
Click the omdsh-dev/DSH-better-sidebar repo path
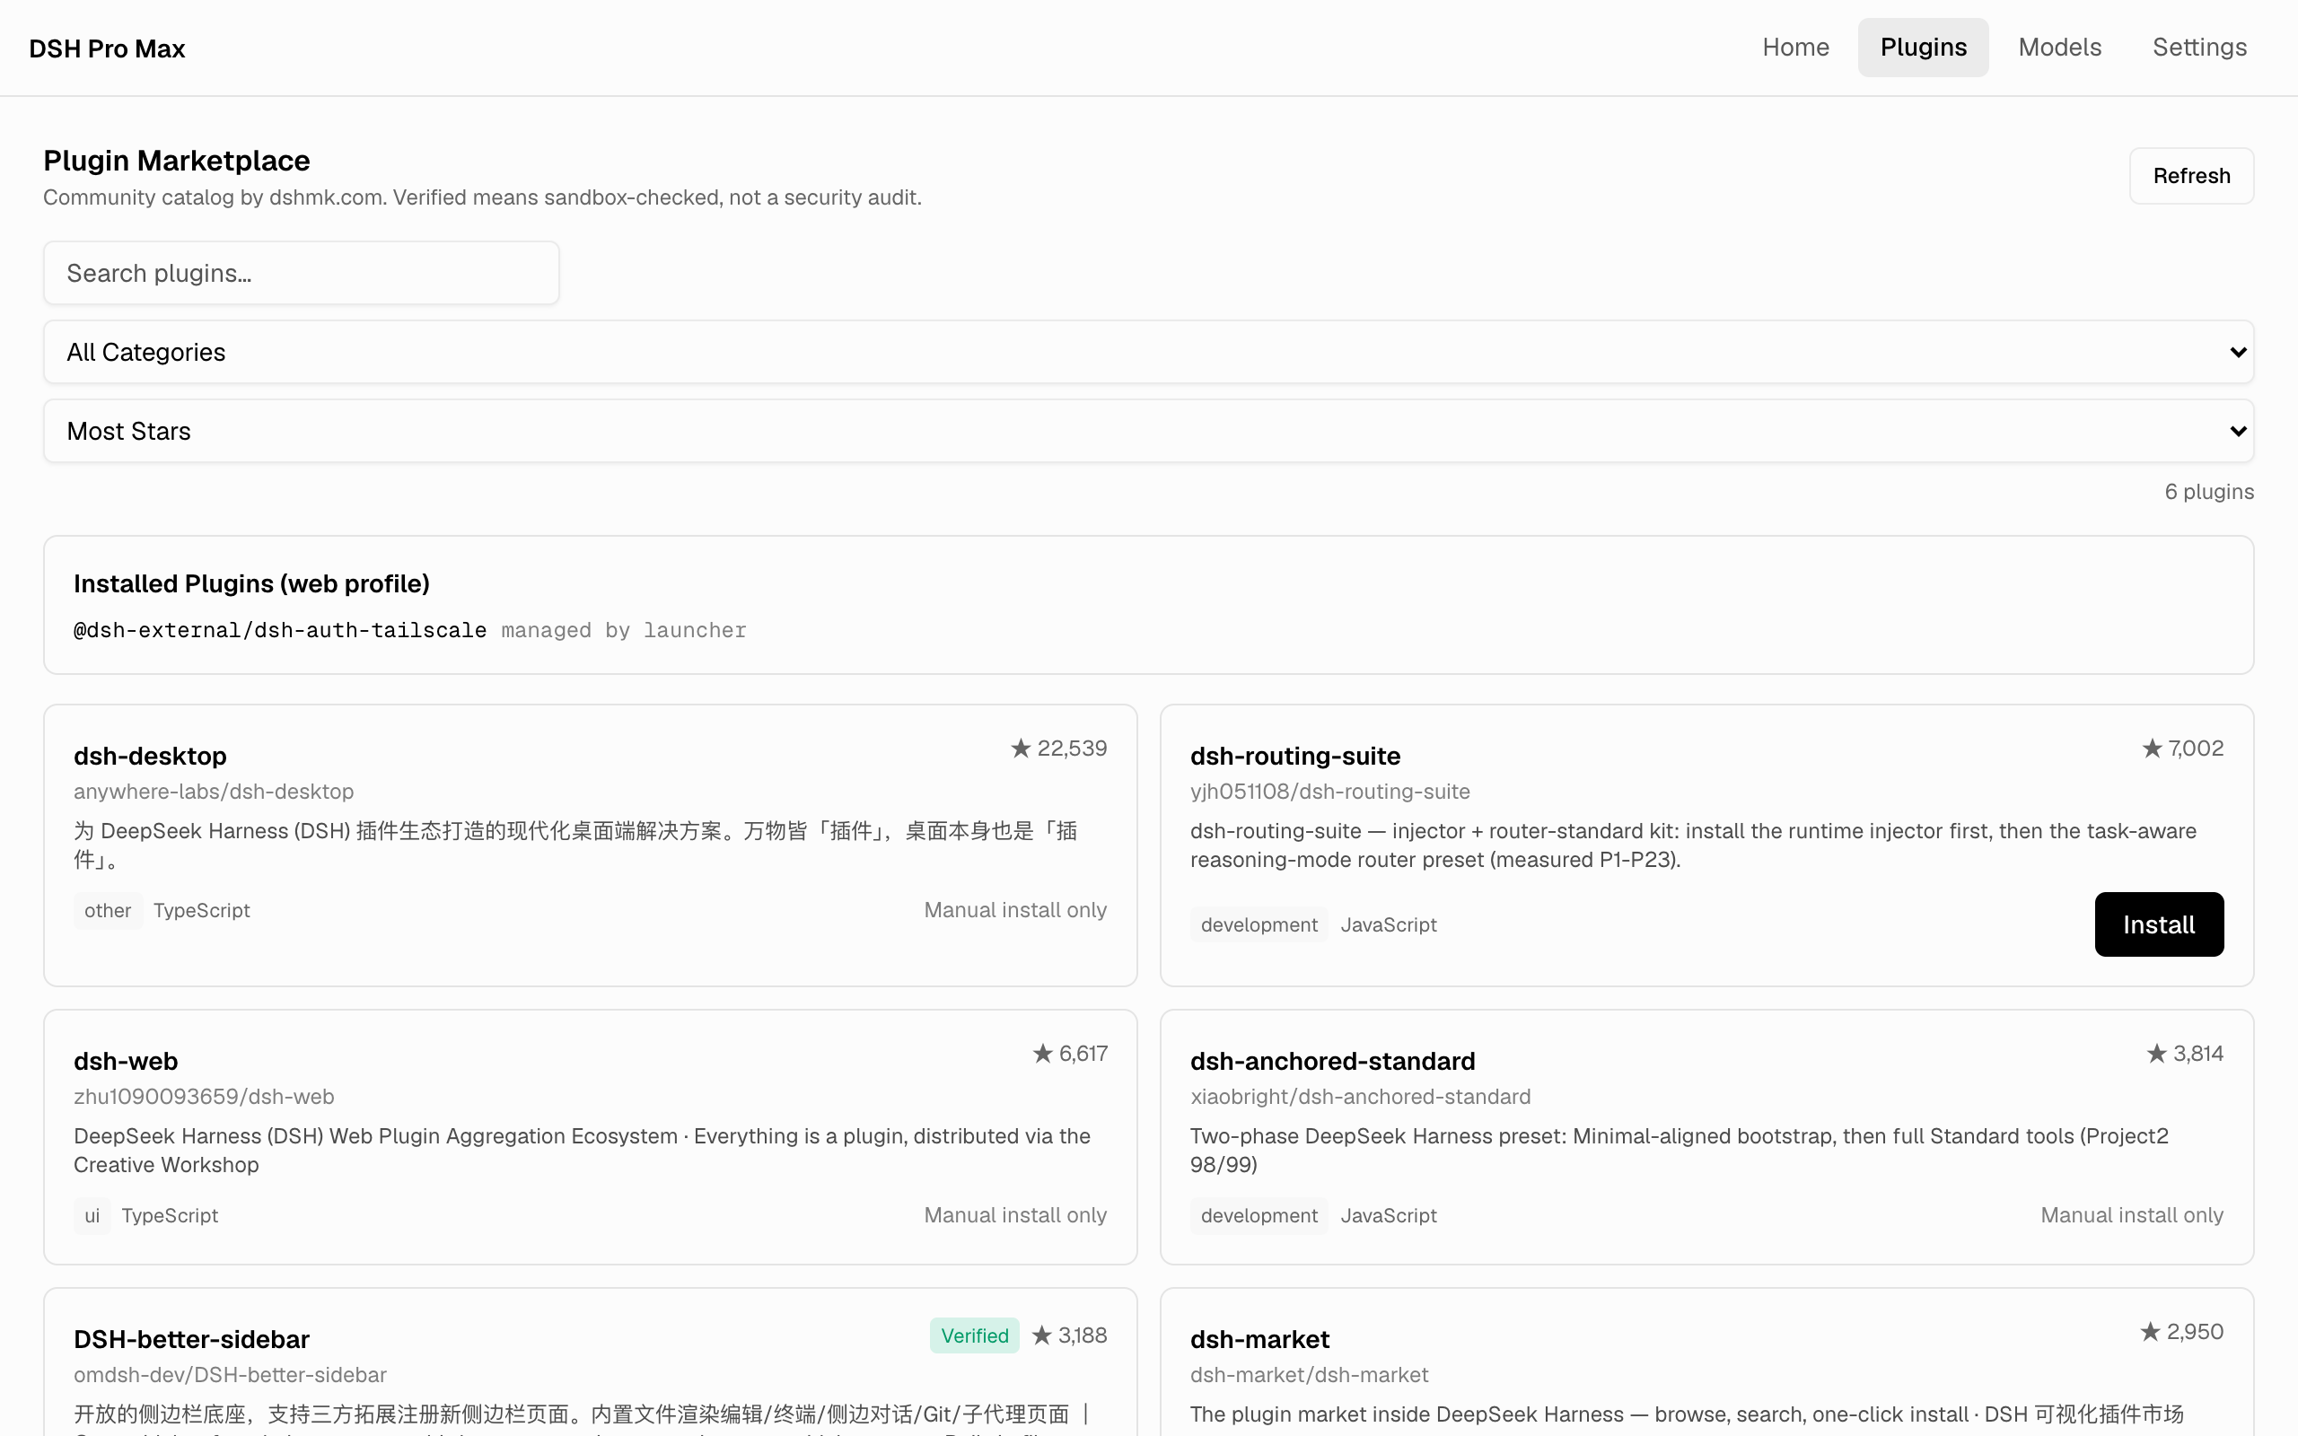(x=230, y=1374)
